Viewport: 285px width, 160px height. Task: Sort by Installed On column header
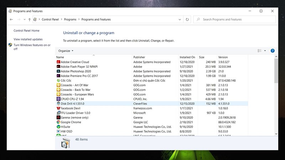pyautogui.click(x=187, y=57)
